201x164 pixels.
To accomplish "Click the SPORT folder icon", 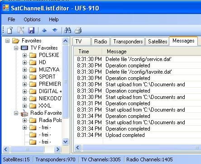I will [x=33, y=77].
